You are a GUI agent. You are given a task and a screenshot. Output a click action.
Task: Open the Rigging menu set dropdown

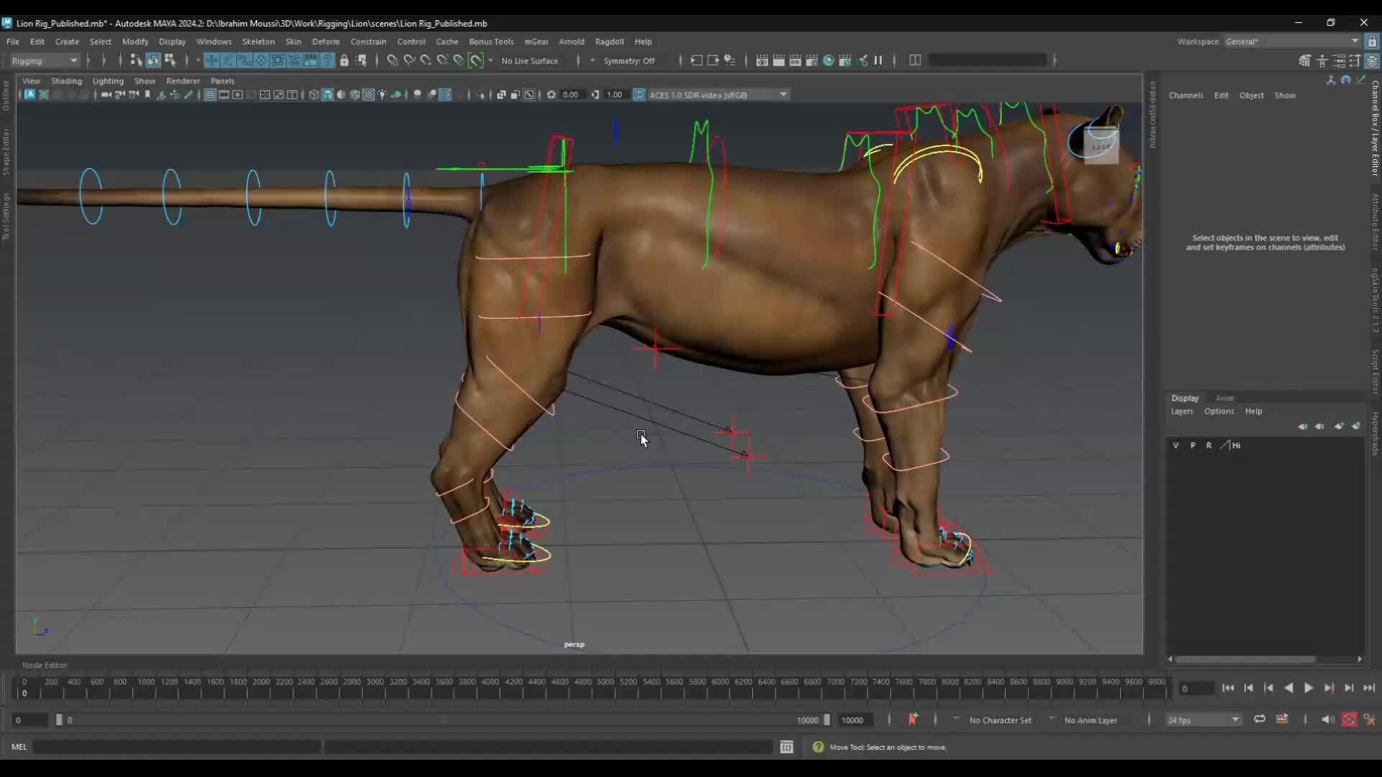[x=43, y=60]
